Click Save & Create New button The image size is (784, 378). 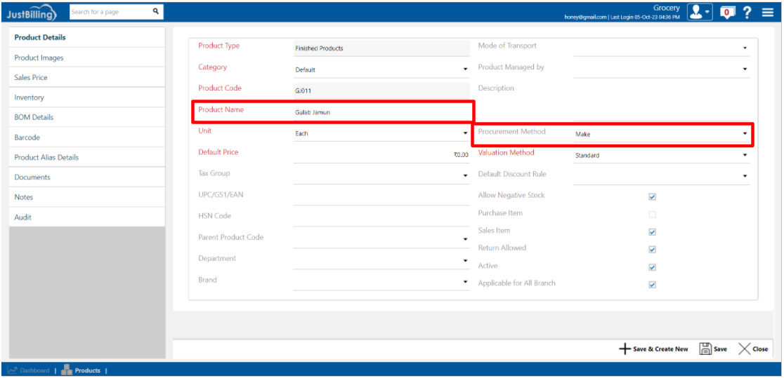653,349
